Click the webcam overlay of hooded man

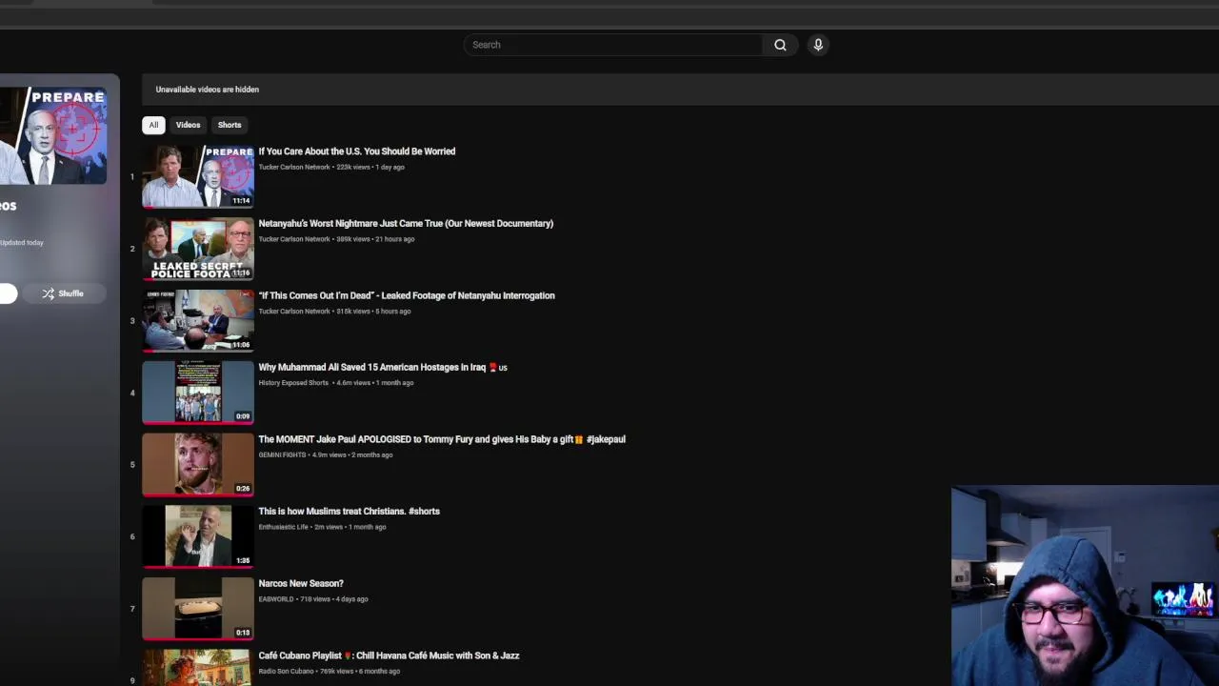tap(1085, 586)
